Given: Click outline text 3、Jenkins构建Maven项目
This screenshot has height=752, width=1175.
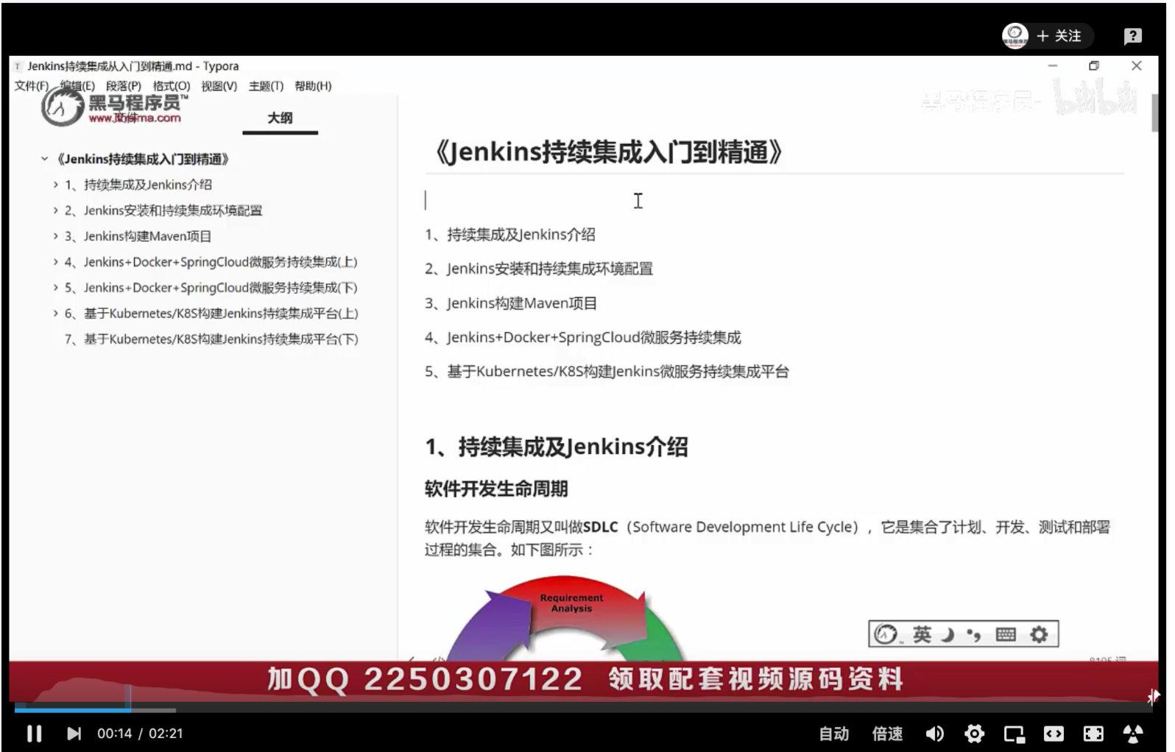Looking at the screenshot, I should (x=138, y=236).
